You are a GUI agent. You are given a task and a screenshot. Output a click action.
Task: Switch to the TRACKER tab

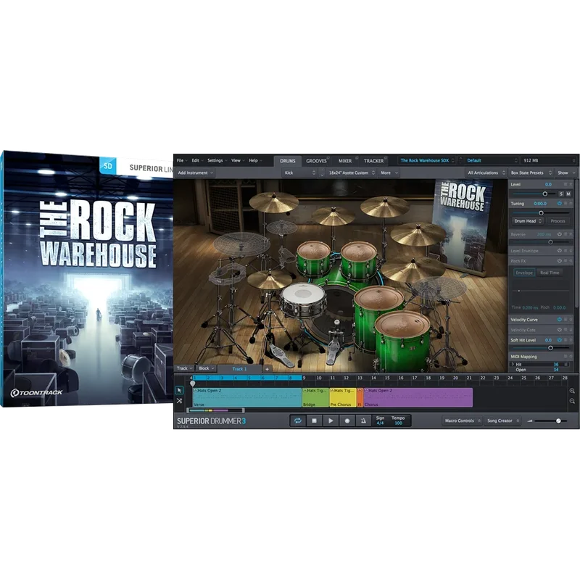click(373, 161)
